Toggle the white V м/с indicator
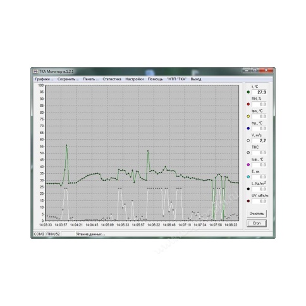 [x=248, y=140]
